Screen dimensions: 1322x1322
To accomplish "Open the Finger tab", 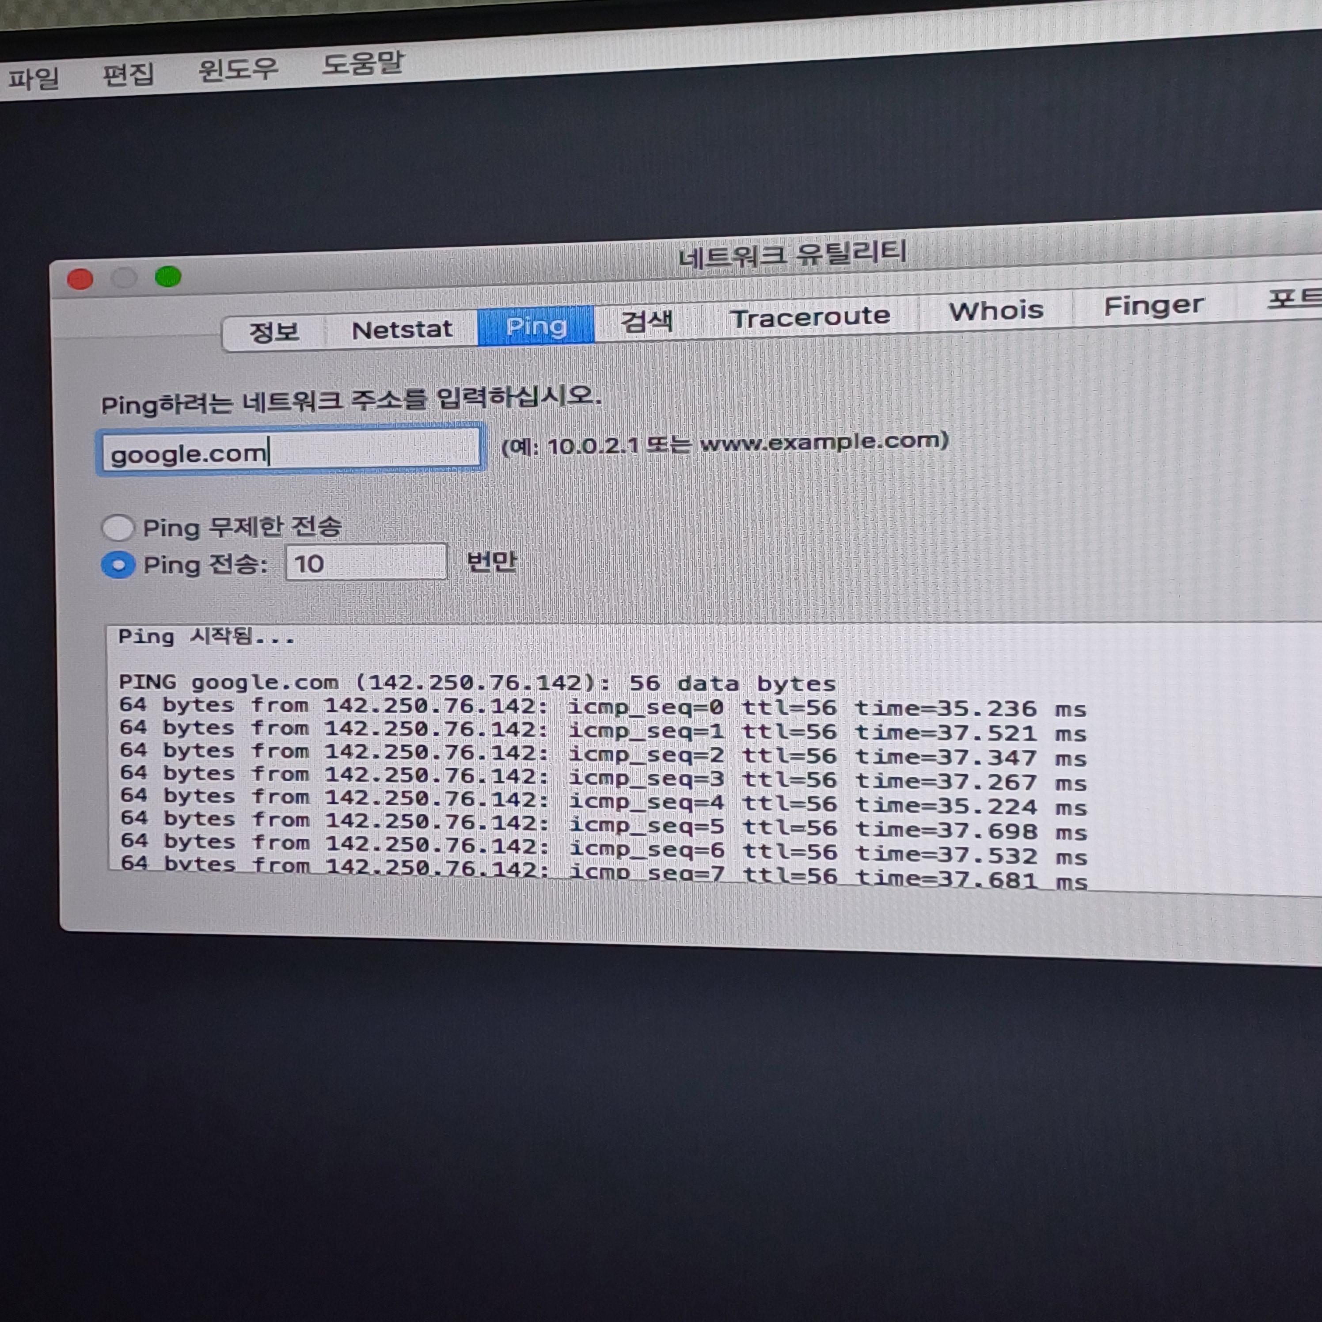I will click(1154, 305).
